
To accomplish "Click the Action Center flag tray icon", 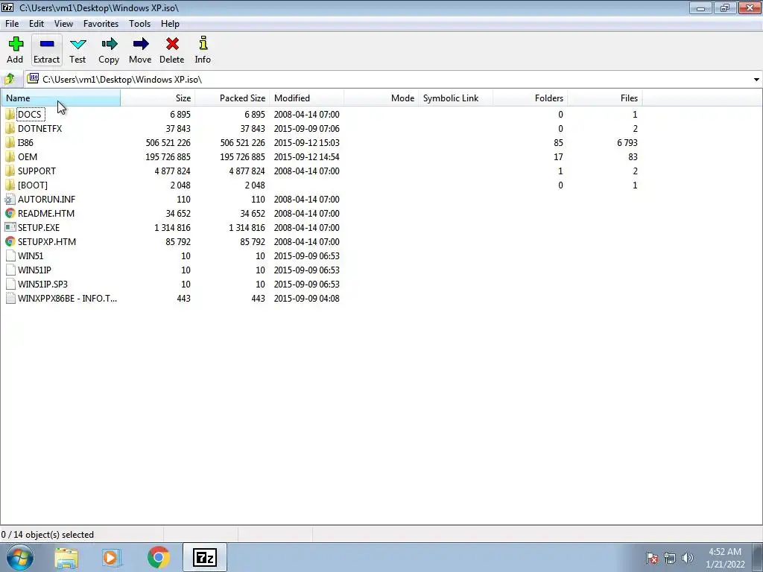I will (651, 558).
